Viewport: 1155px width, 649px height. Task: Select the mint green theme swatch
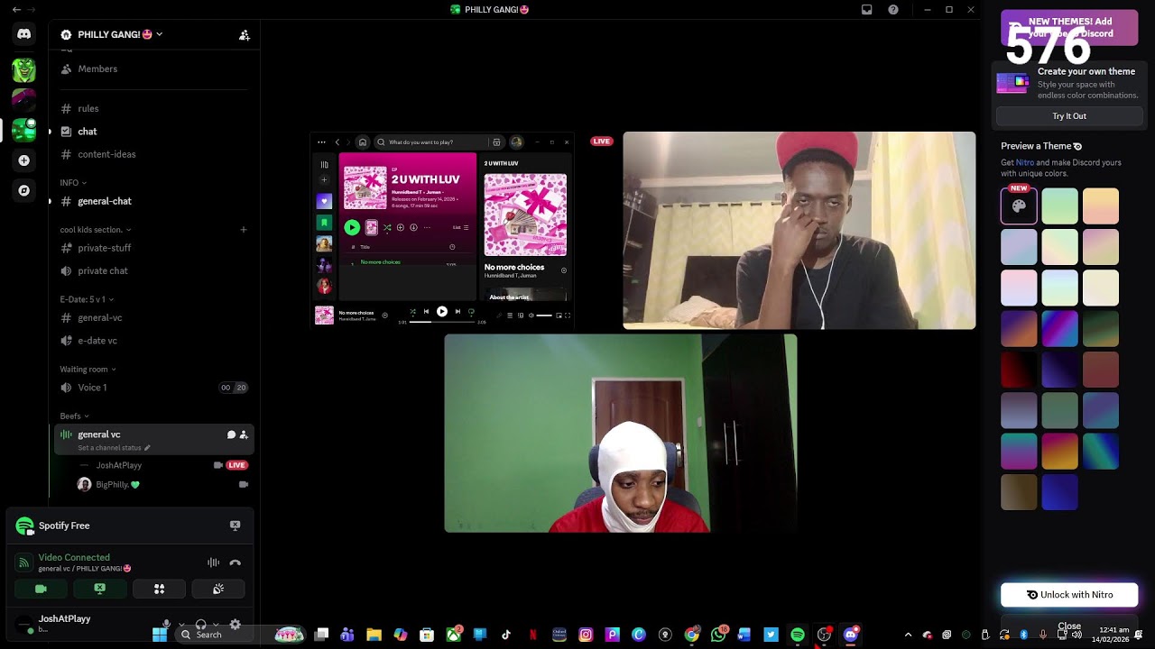[1060, 206]
